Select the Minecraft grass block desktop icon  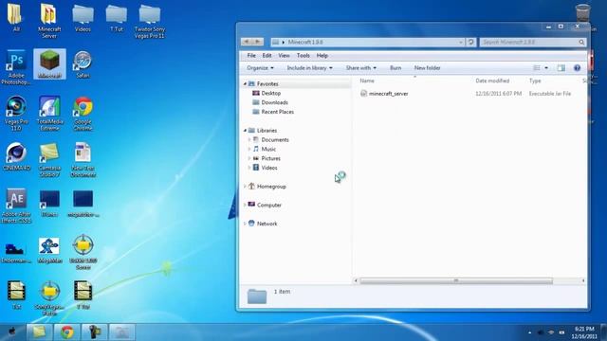click(x=49, y=63)
